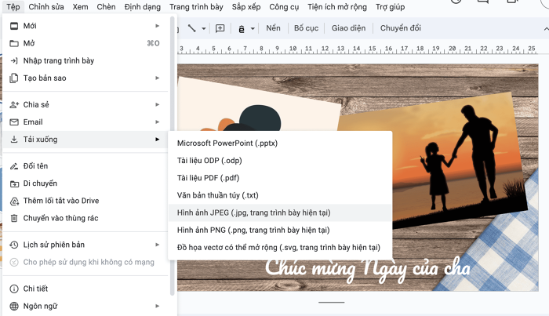This screenshot has height=316, width=549.
Task: Click the Bố cục toolbar button
Action: pyautogui.click(x=306, y=28)
